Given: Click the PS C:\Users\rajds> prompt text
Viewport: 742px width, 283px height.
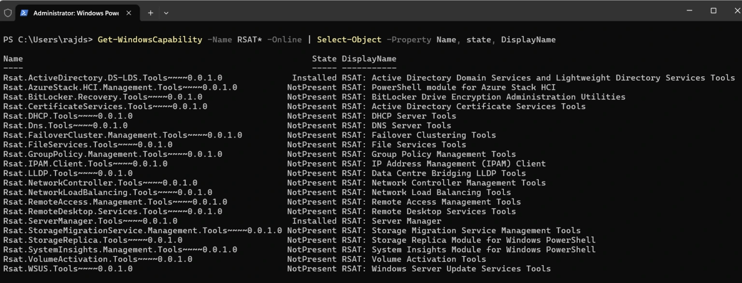Looking at the screenshot, I should pos(48,40).
